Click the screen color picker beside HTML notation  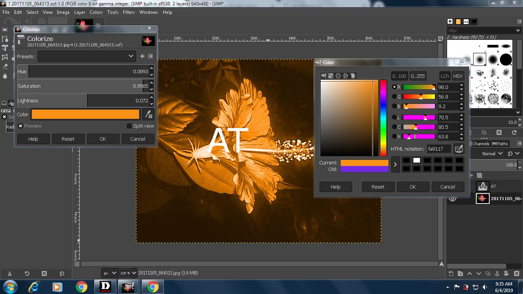(459, 149)
